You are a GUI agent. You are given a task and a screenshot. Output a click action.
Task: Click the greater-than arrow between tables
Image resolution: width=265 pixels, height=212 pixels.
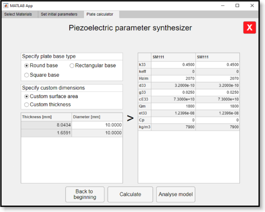click(x=130, y=118)
